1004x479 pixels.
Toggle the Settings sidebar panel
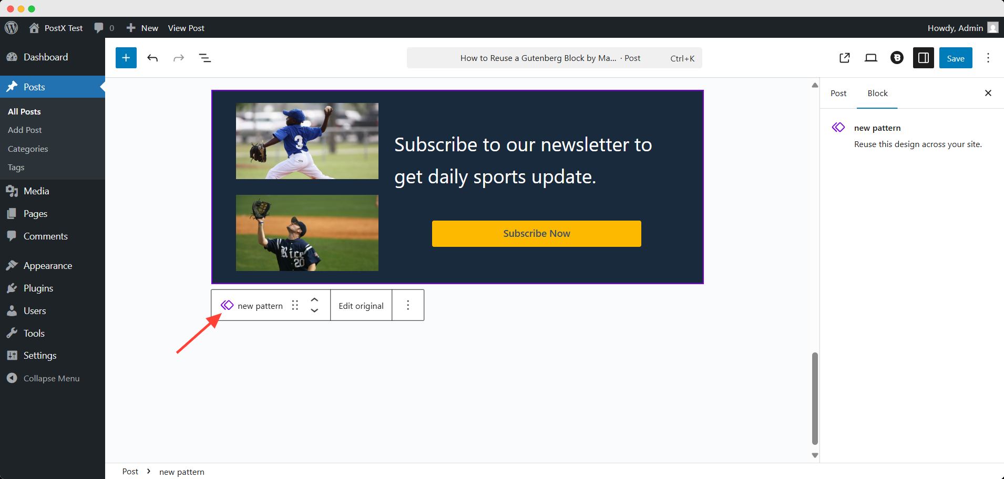[x=923, y=58]
